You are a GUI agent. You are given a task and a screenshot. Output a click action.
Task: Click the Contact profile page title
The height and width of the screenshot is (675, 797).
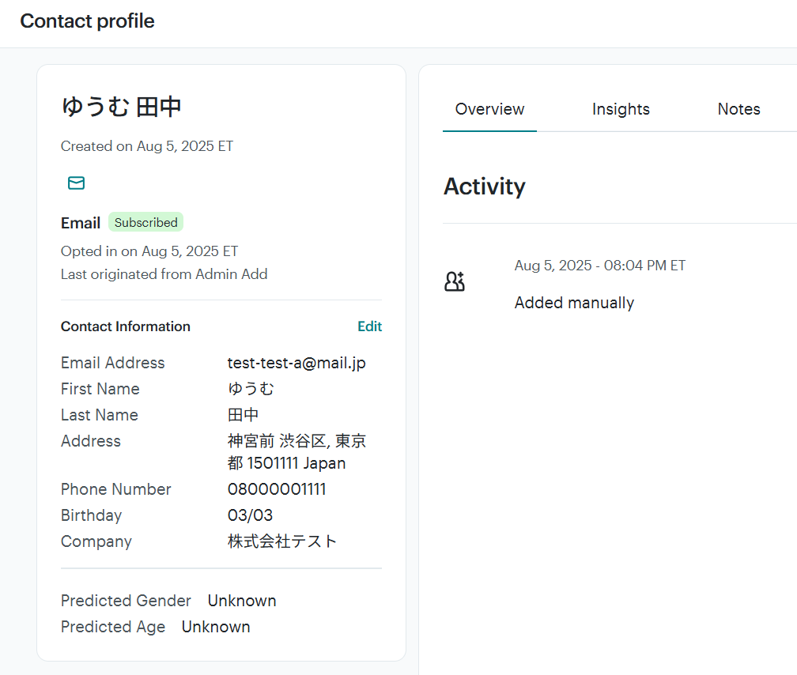click(x=87, y=21)
